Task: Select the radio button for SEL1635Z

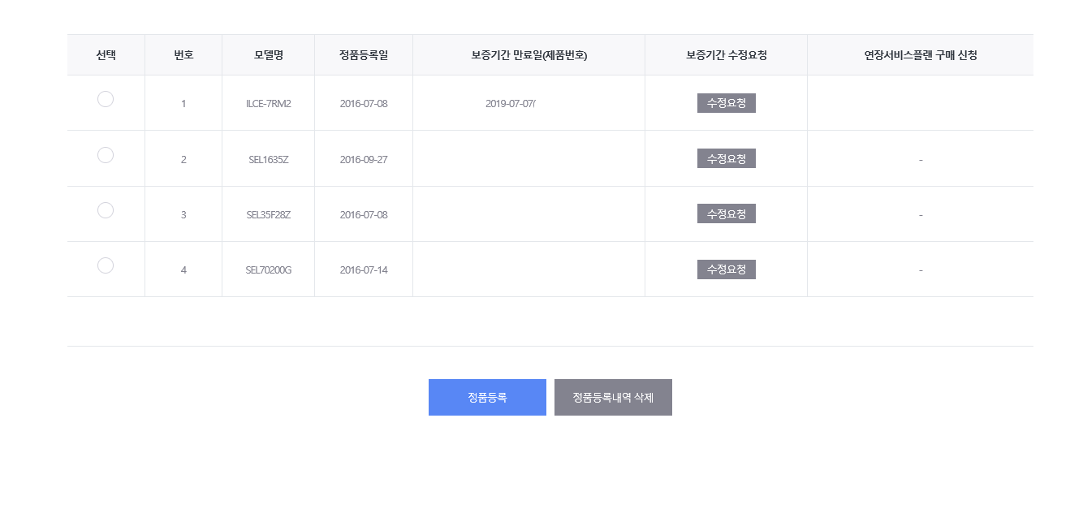Action: (106, 155)
